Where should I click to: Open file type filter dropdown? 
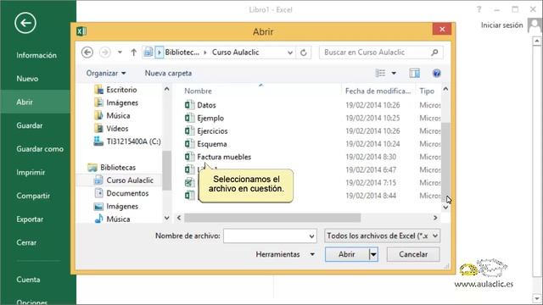click(383, 236)
